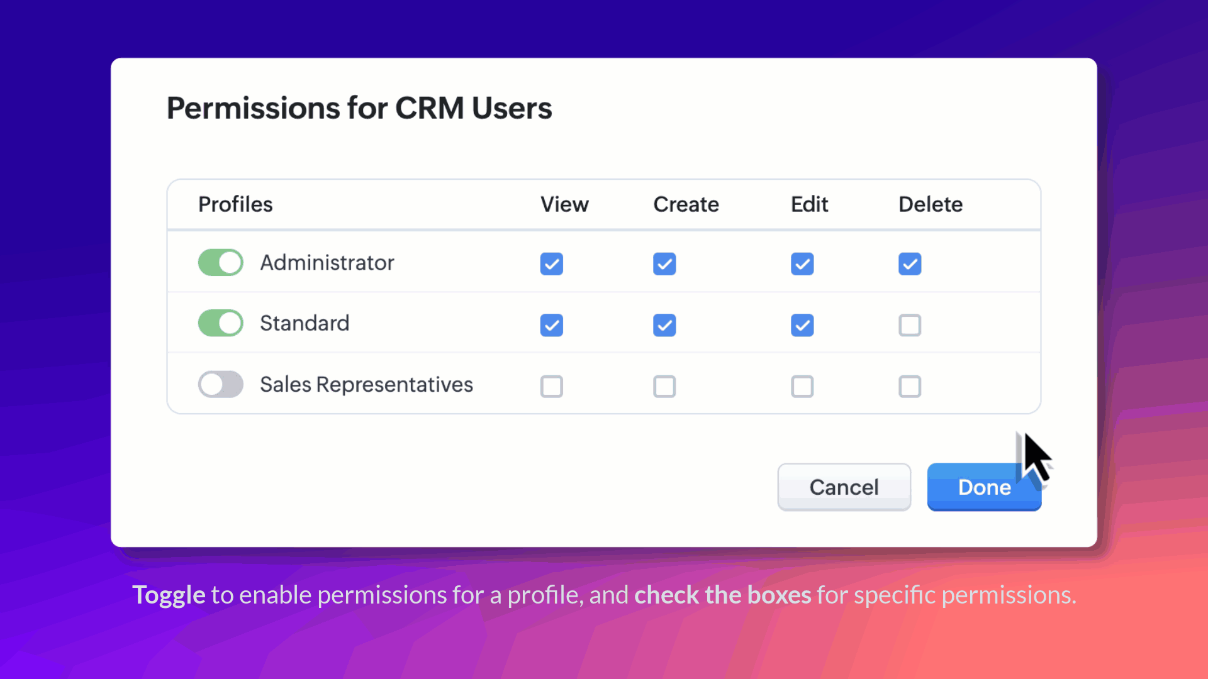Image resolution: width=1208 pixels, height=679 pixels.
Task: Click the Administrator profile label
Action: pyautogui.click(x=327, y=263)
